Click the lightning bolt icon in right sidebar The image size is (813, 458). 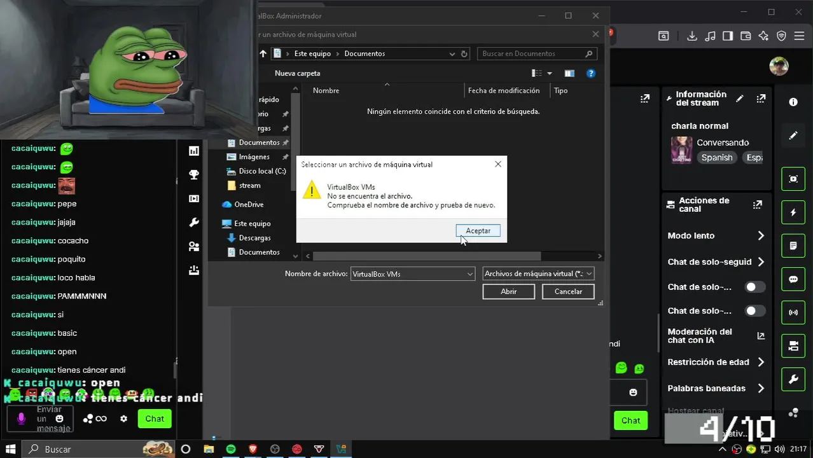(x=793, y=212)
